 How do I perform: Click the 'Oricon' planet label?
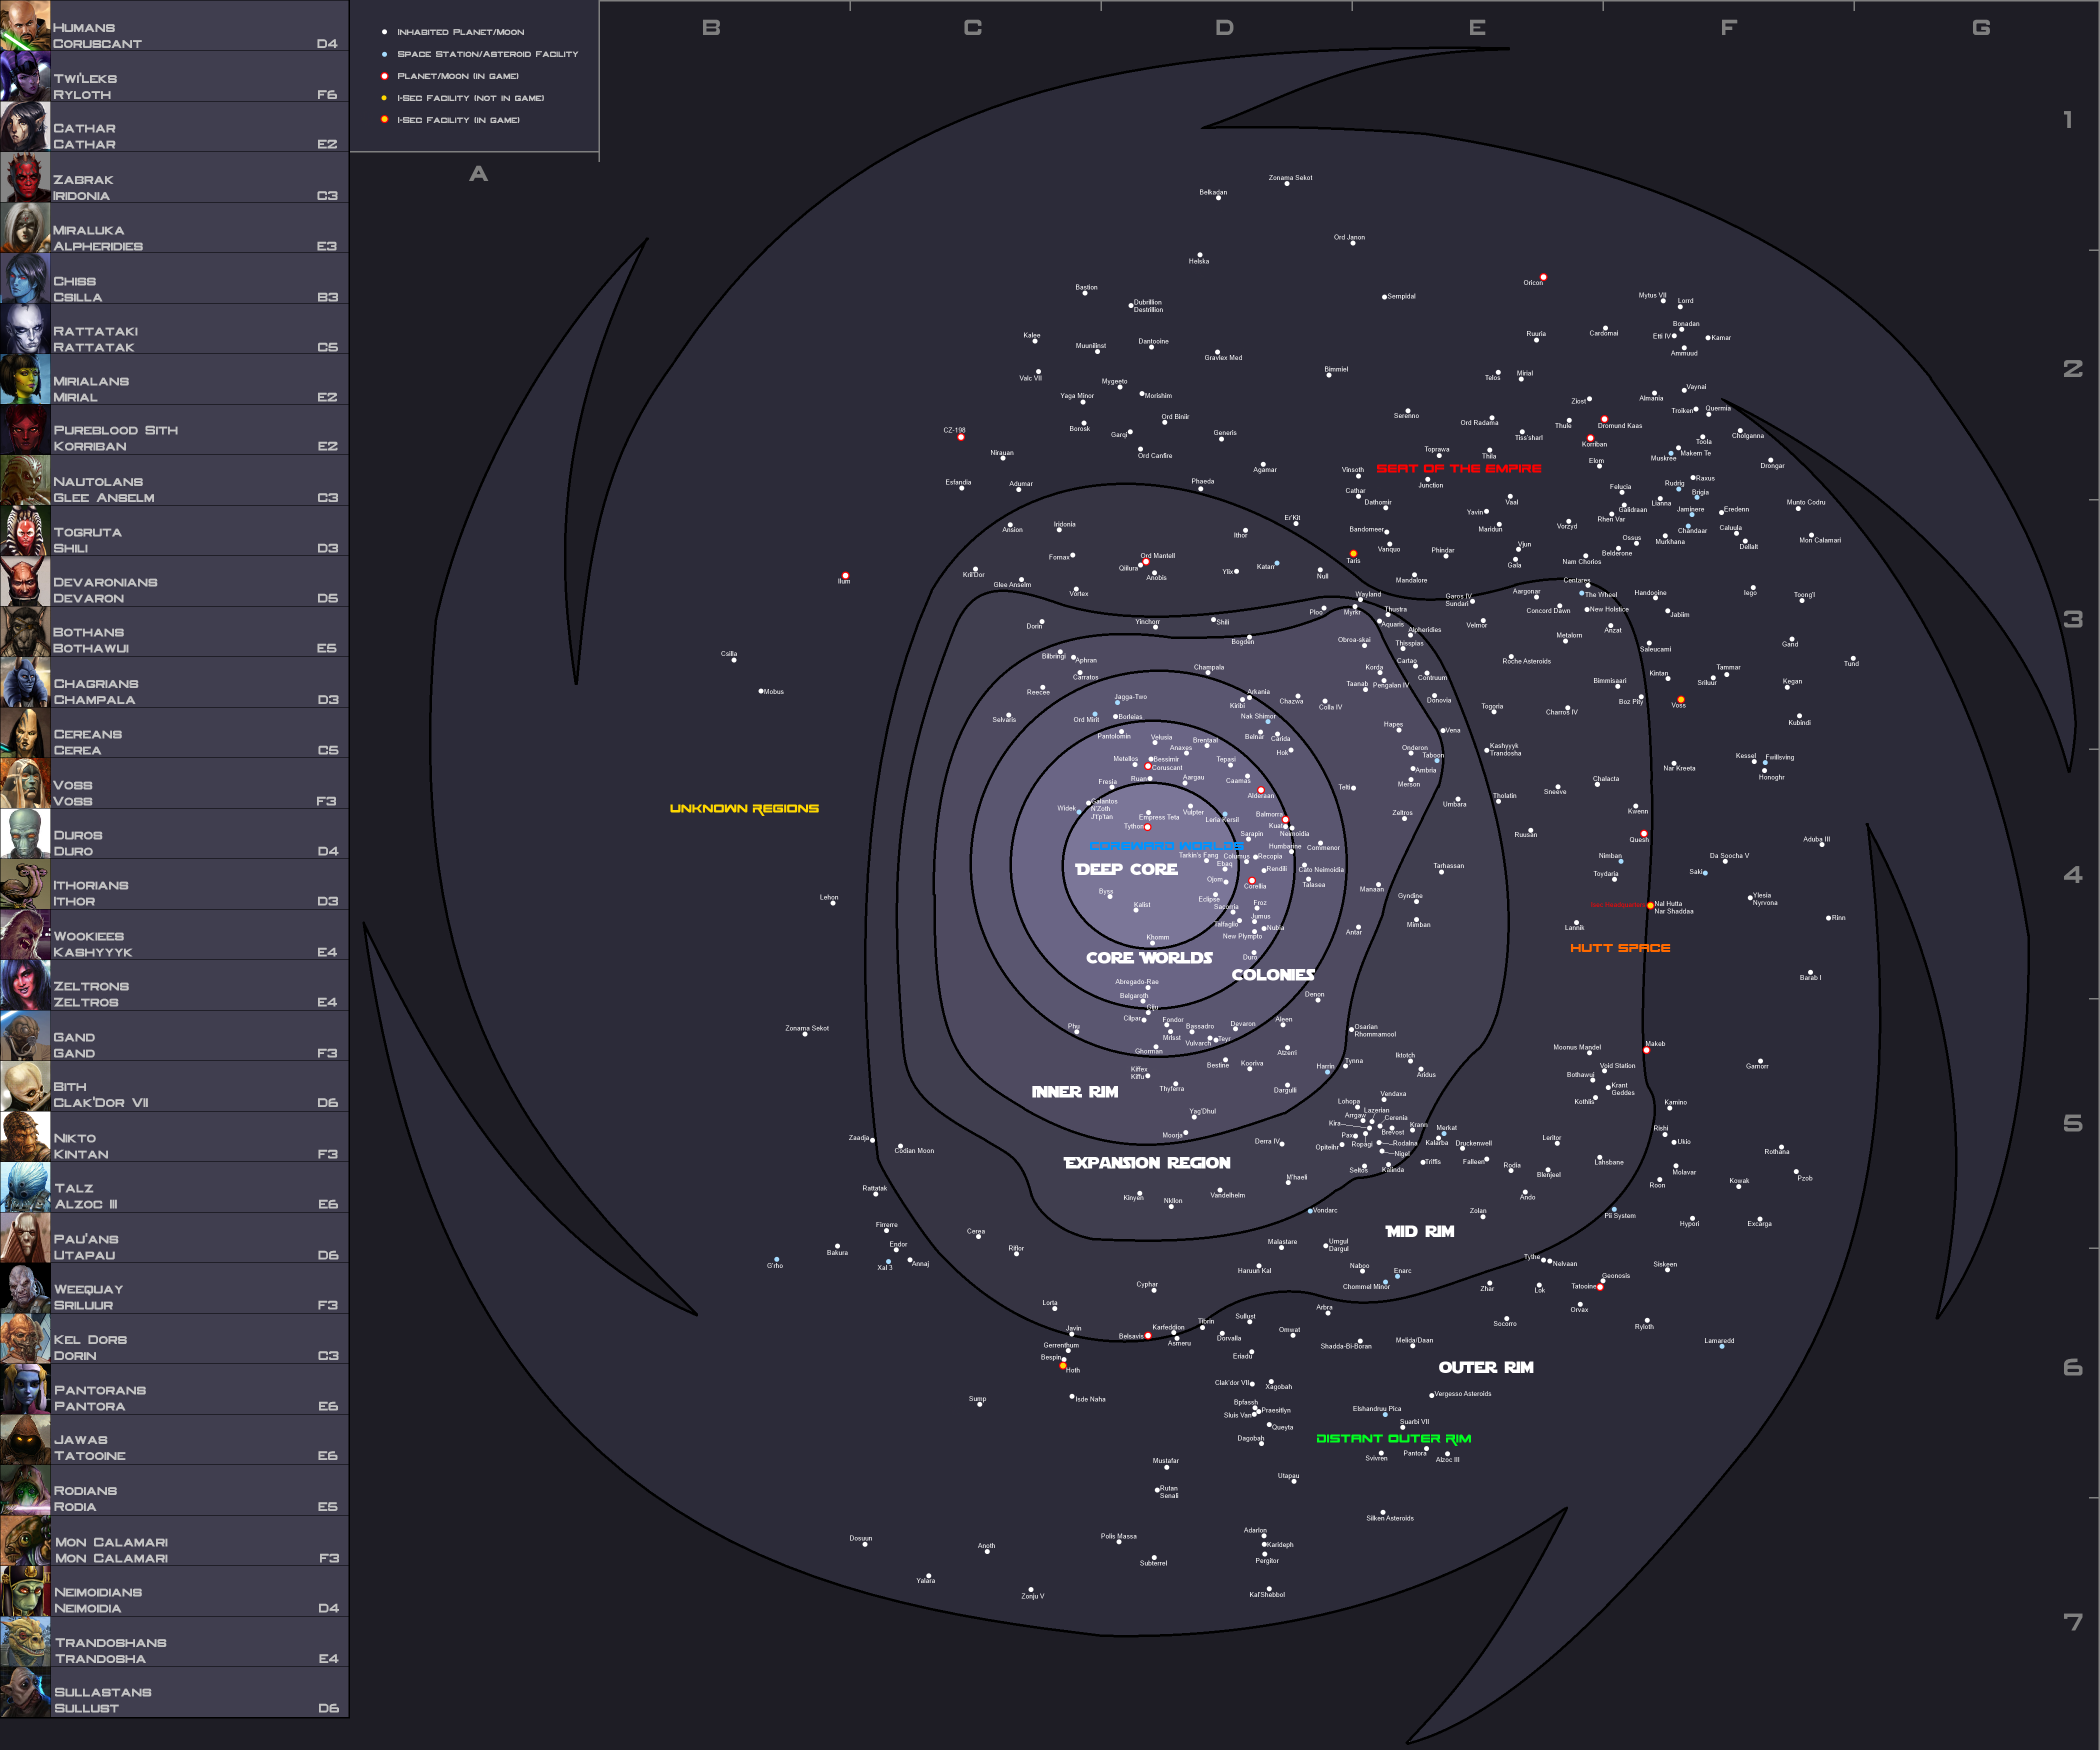[1533, 283]
